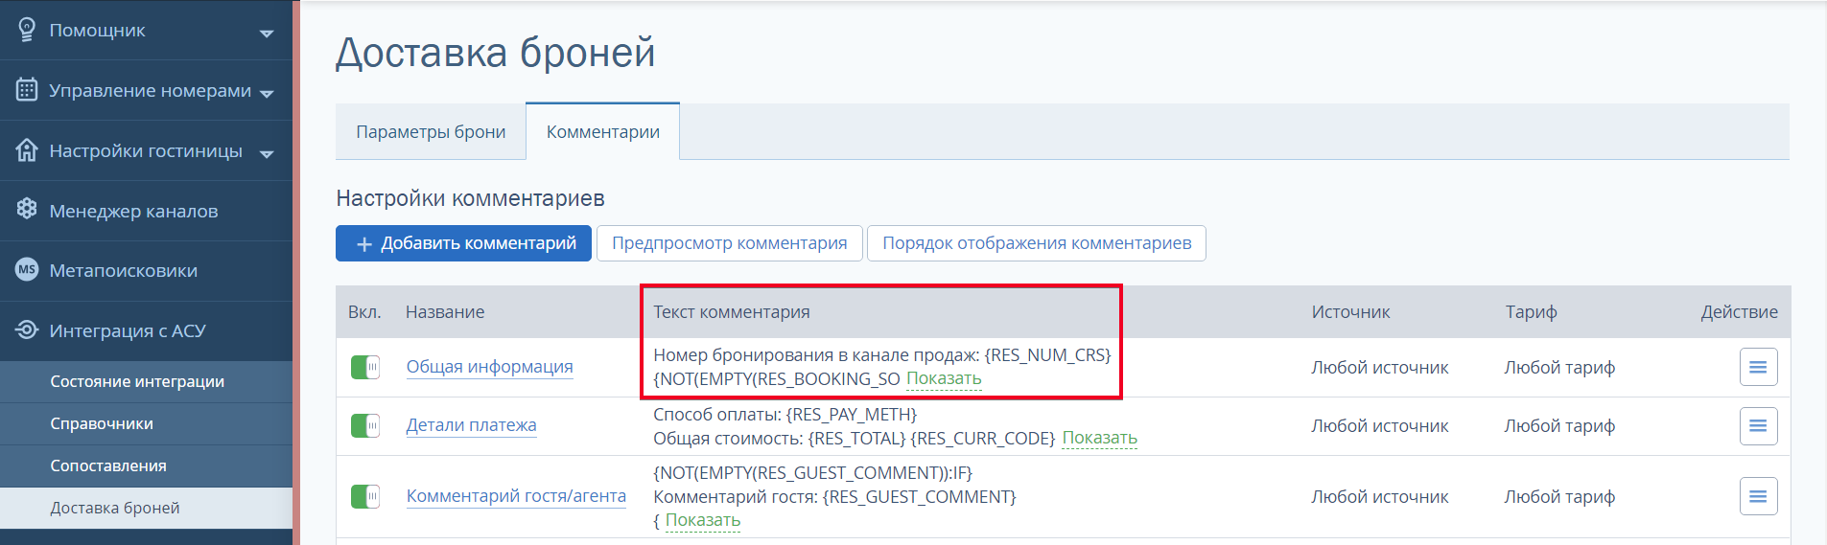Click the MS icon for Метапоисковики
The height and width of the screenshot is (545, 1827).
point(27,270)
